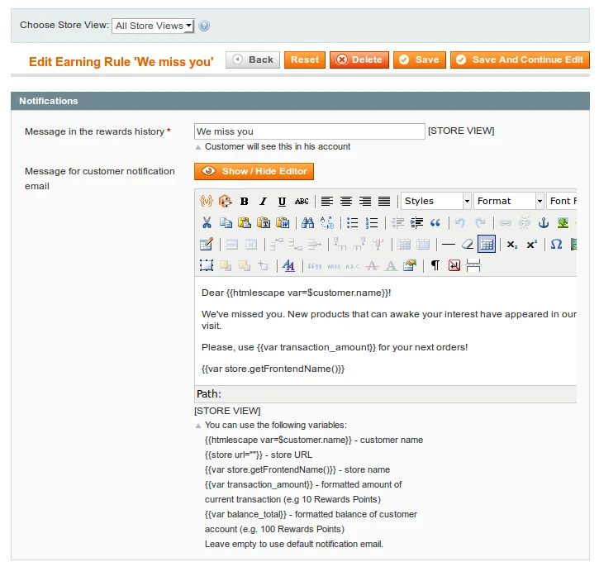Apply italic formatting in editor toolbar
Image resolution: width=599 pixels, height=562 pixels.
coord(264,201)
